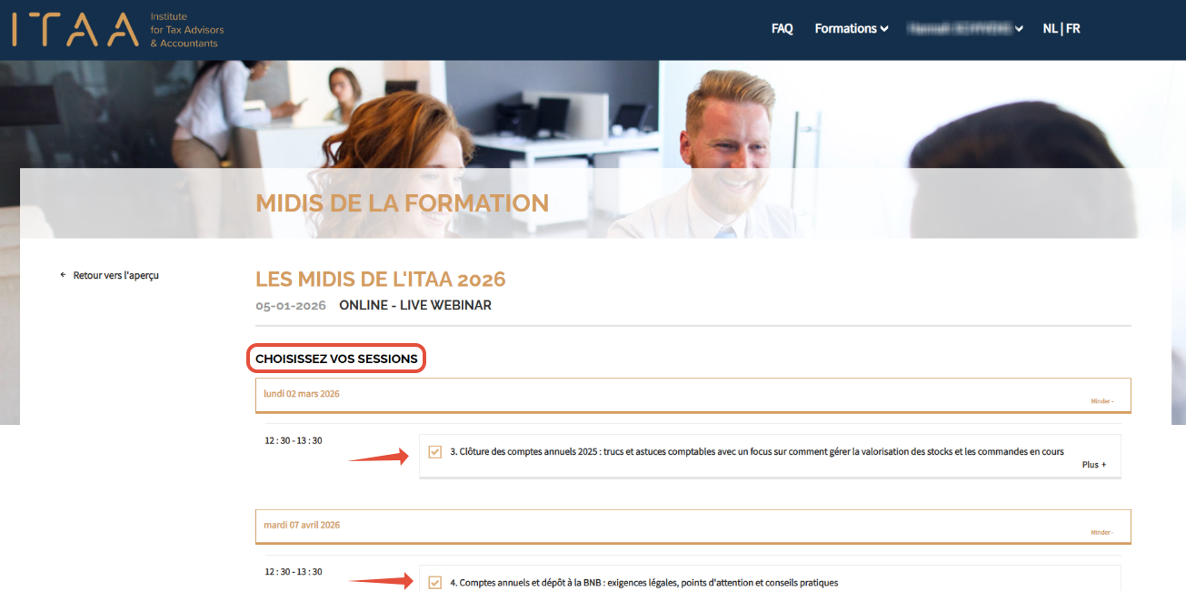Expand the Formations dropdown menu
The image size is (1186, 591).
click(x=852, y=28)
